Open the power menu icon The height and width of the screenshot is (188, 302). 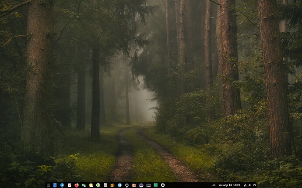point(254,185)
